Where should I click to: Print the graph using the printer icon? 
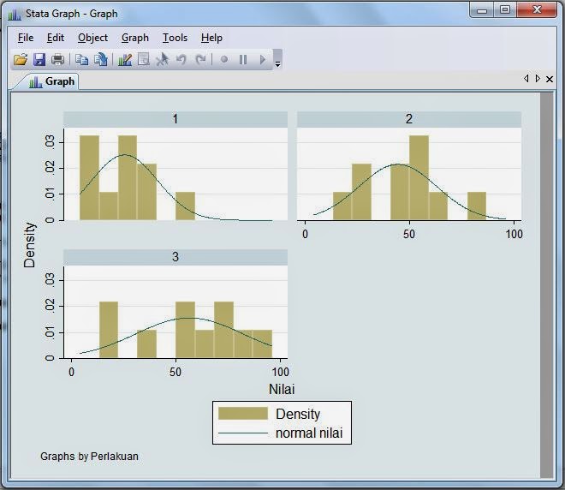coord(58,60)
